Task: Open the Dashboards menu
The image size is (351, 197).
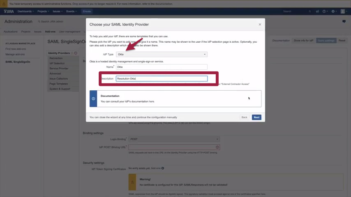Action: [x=25, y=11]
